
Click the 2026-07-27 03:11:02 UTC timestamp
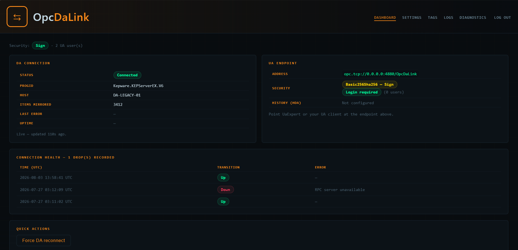[46, 201]
